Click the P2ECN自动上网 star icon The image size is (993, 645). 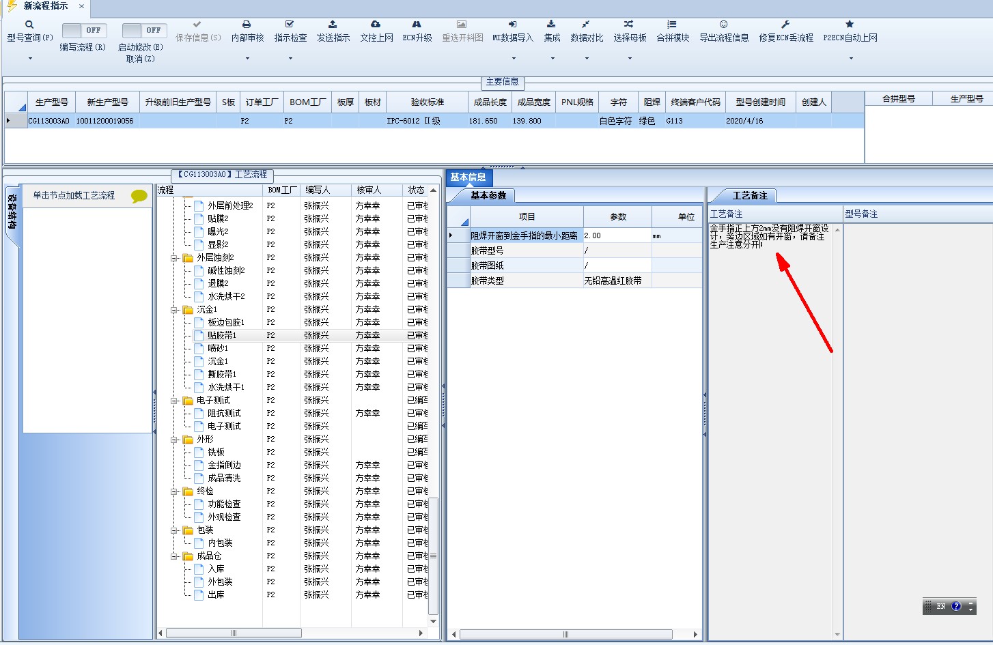850,24
